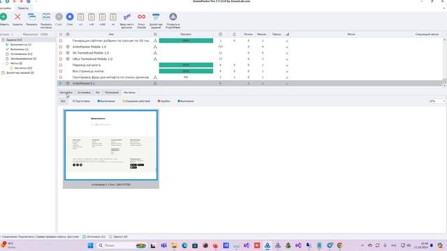The width and height of the screenshot is (447, 251).
Task: Switch to the Лог tab
Action: click(98, 93)
